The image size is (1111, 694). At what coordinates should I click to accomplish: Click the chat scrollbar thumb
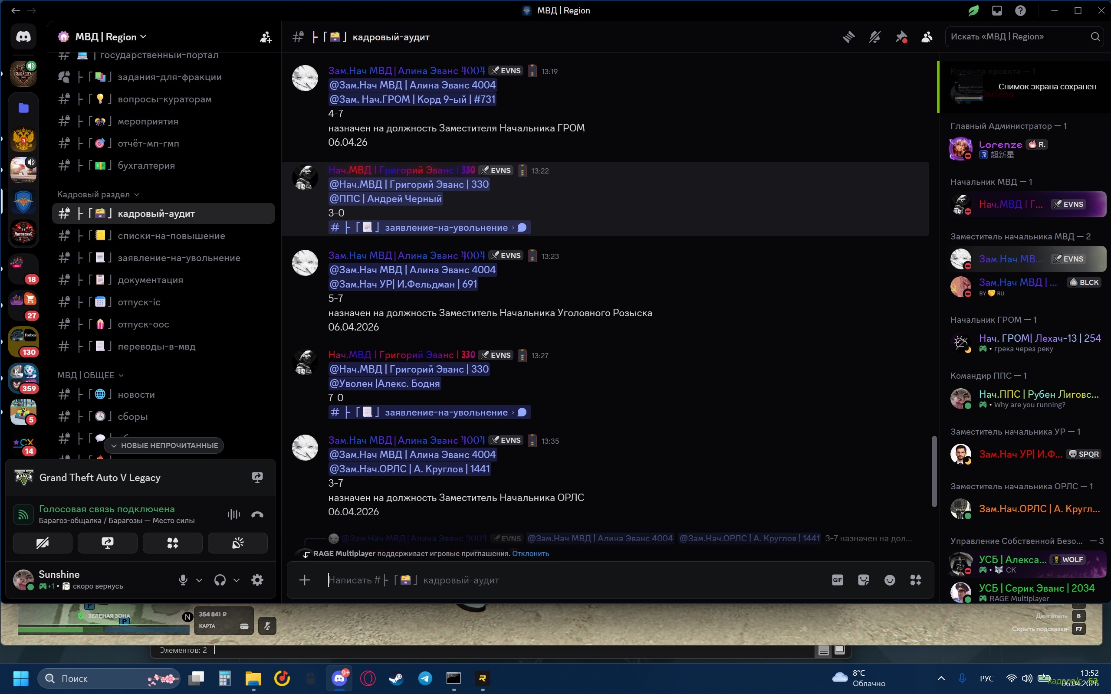[x=934, y=471]
